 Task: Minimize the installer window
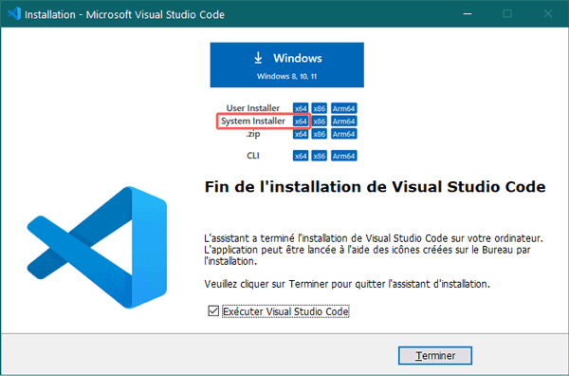point(468,14)
